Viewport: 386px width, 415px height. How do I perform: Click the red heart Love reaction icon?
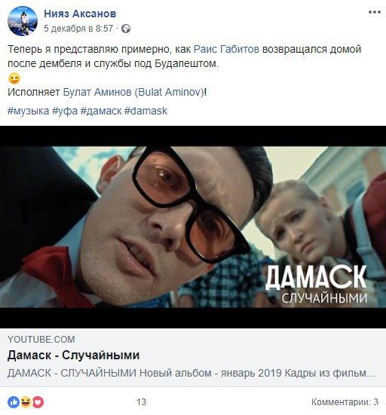38,402
